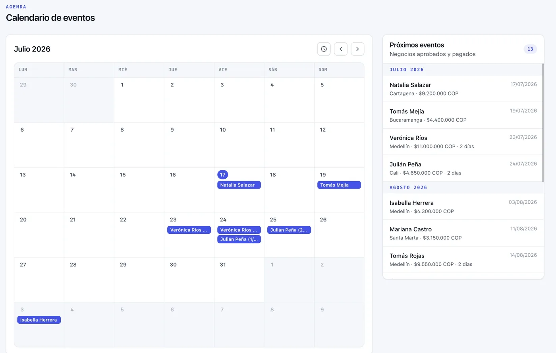Viewport: 556px width, 353px height.
Task: Select Mariana Castro Santa Marta list entry
Action: [463, 233]
